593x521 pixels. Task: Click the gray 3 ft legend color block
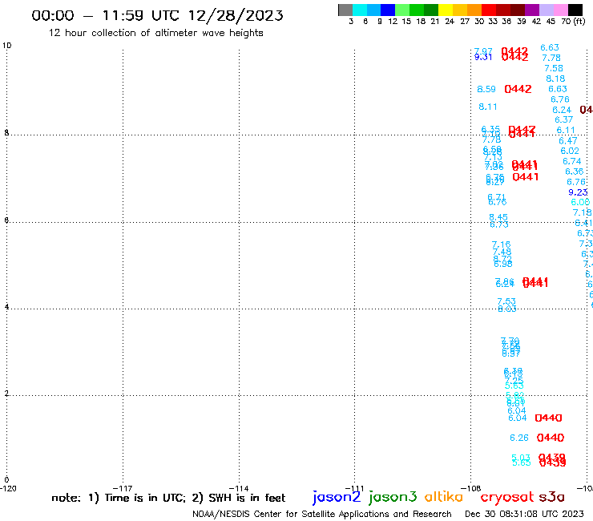pyautogui.click(x=345, y=10)
